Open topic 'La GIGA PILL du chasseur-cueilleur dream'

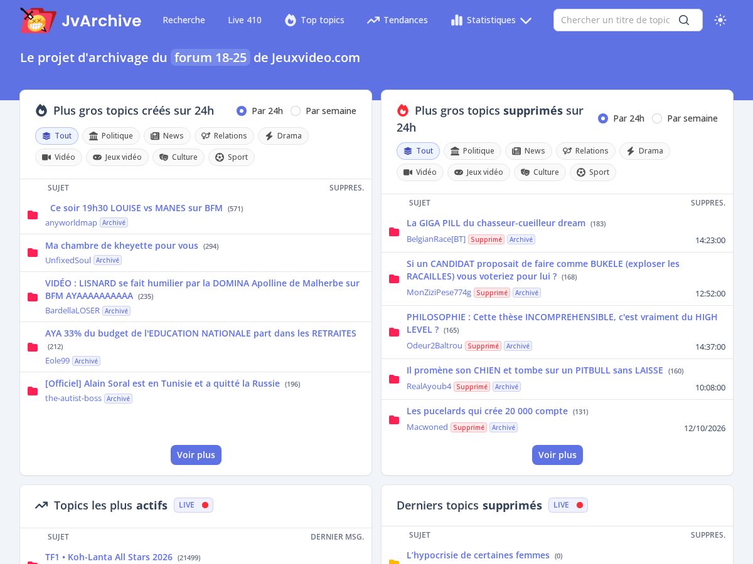coord(496,223)
